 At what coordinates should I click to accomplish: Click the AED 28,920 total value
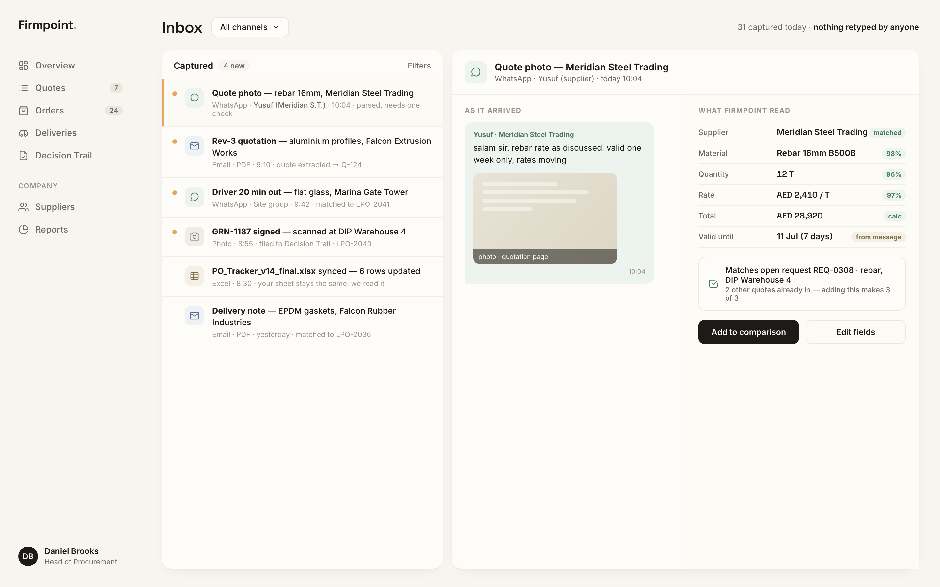point(799,216)
